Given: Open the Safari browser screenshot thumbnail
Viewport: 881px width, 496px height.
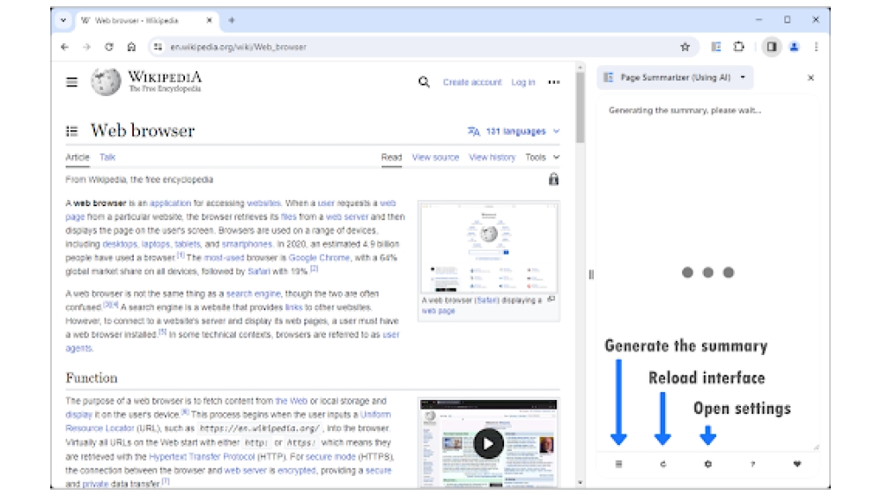Looking at the screenshot, I should (x=489, y=248).
